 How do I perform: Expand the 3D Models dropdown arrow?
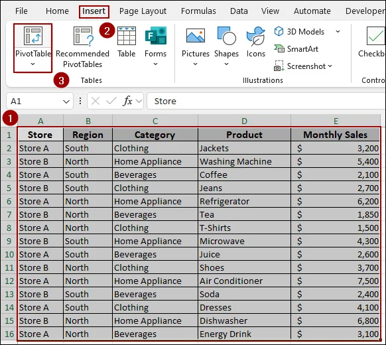[338, 32]
